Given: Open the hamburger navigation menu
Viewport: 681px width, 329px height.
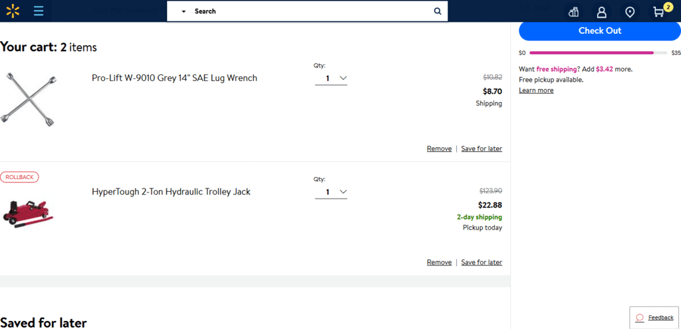Looking at the screenshot, I should pos(39,11).
